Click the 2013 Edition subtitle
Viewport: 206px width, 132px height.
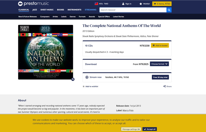click(x=88, y=31)
